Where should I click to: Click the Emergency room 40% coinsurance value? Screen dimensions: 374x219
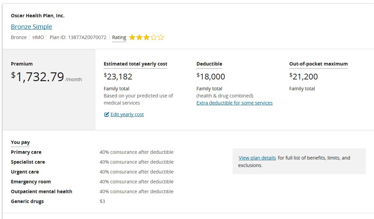tap(136, 182)
